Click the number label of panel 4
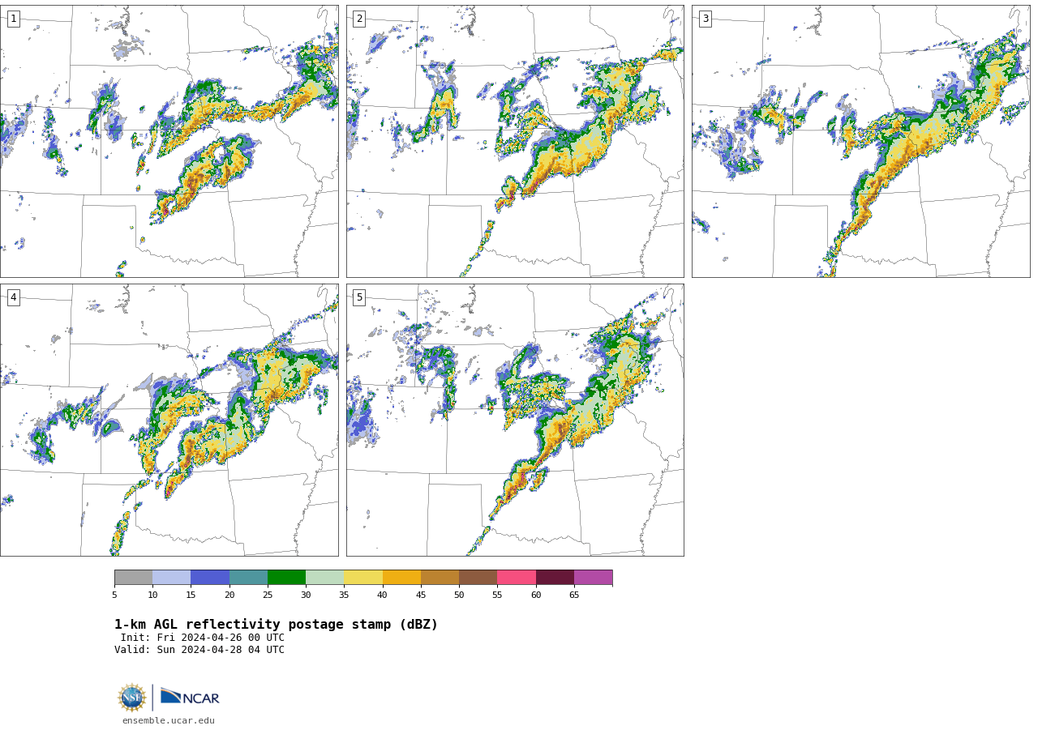The image size is (1038, 730). point(13,297)
